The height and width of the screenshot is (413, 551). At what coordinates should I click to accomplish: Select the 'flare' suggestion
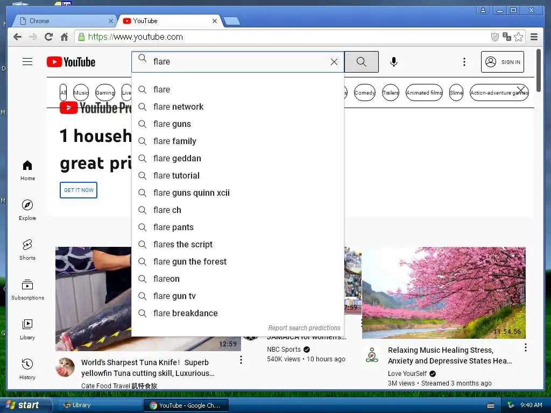point(237,90)
